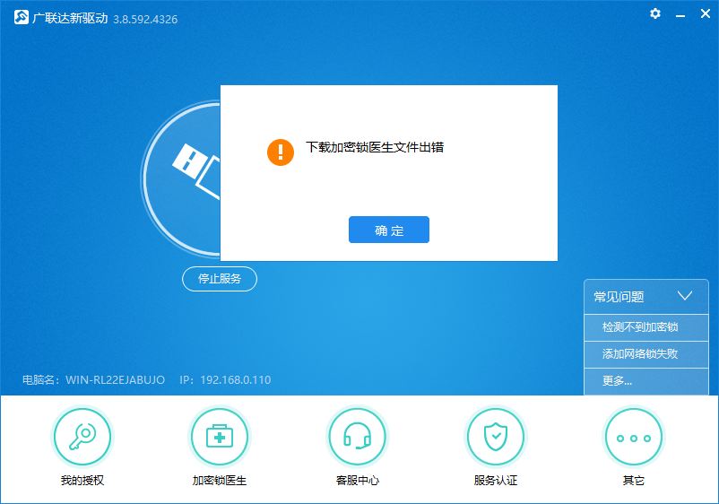This screenshot has width=719, height=504.
Task: Click the 停止服务 button
Action: click(220, 279)
